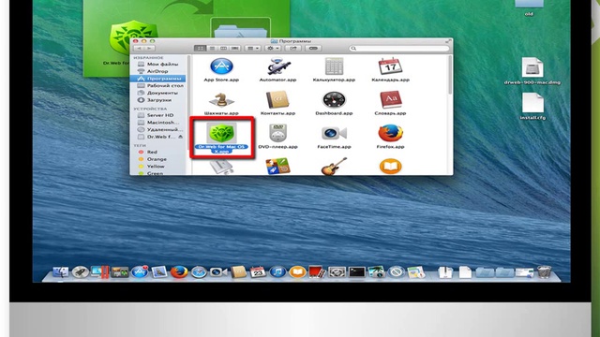Launch Safari compass icon from the Dock
600x337 pixels.
tap(199, 272)
